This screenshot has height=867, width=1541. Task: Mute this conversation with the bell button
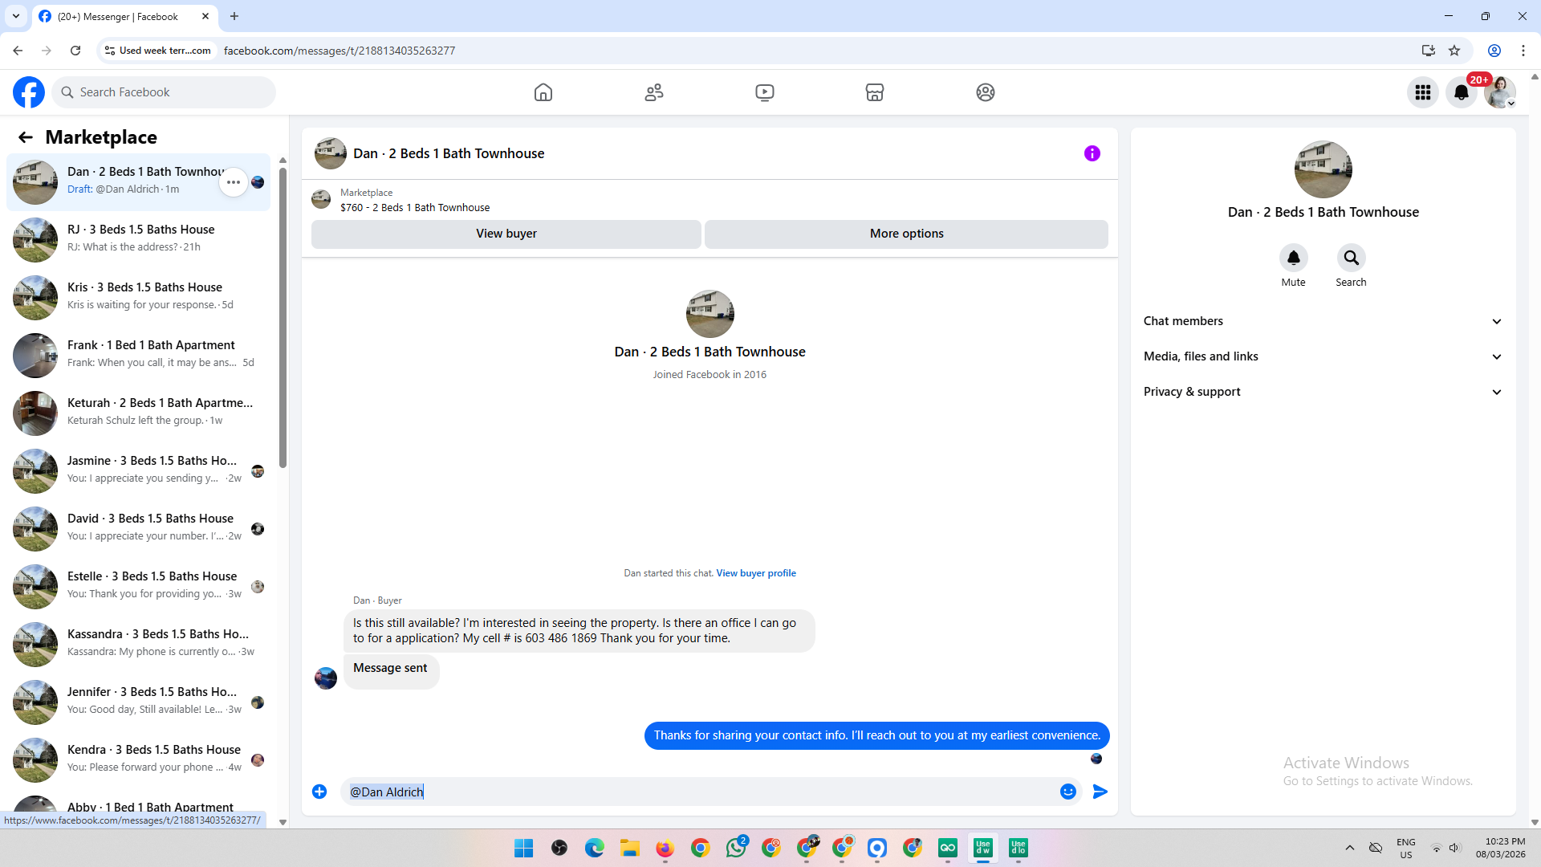click(x=1293, y=258)
